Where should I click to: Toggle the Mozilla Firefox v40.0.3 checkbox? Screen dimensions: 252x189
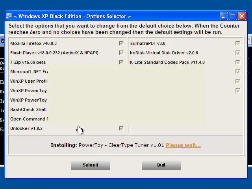click(x=121, y=43)
